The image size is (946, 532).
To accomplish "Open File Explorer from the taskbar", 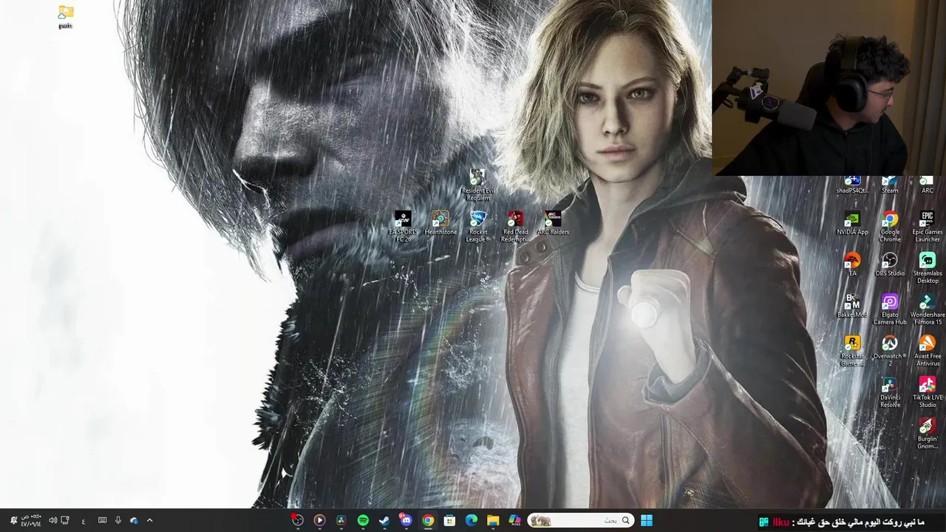I will point(493,520).
